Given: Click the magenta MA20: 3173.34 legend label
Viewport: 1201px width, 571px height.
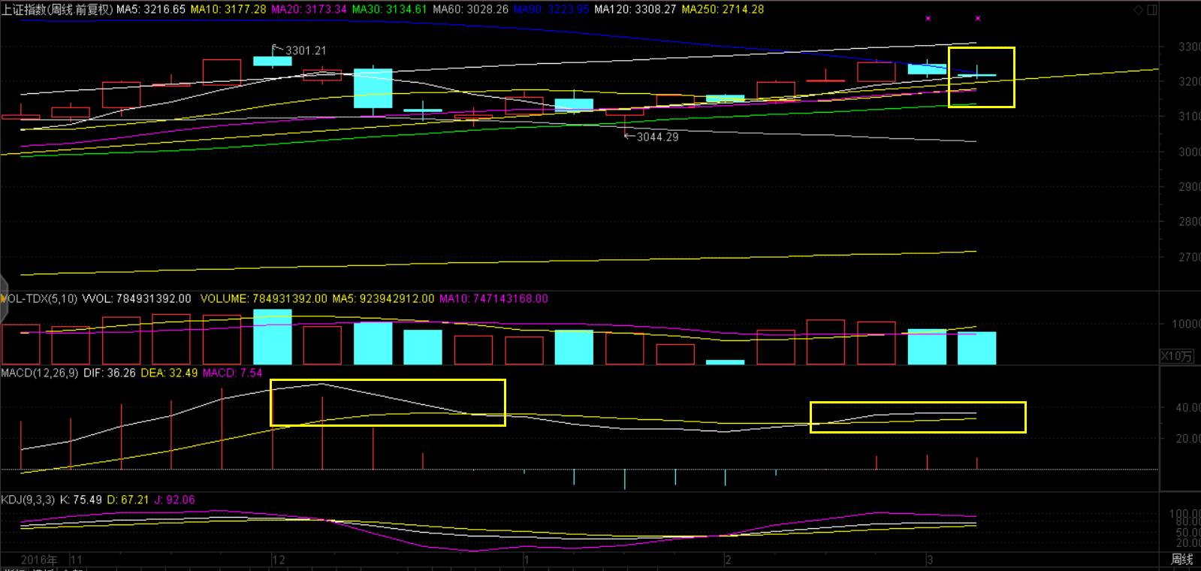Looking at the screenshot, I should point(309,10).
